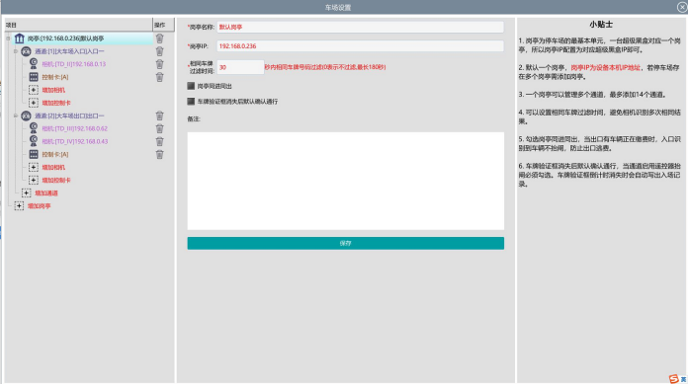Click trash icon for 通道[2] 大车场出口
The width and height of the screenshot is (688, 384).
point(160,115)
